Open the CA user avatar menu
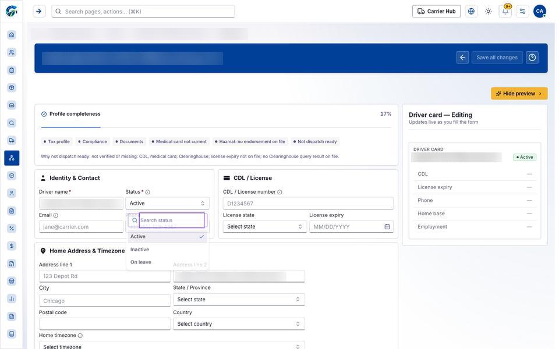Viewport: 559px width, 349px height. (540, 12)
